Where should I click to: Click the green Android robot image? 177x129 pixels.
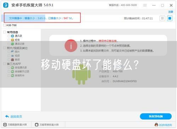[81, 74]
